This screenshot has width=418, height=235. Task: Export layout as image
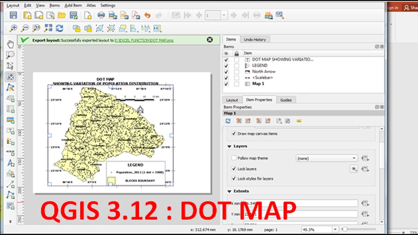click(113, 15)
